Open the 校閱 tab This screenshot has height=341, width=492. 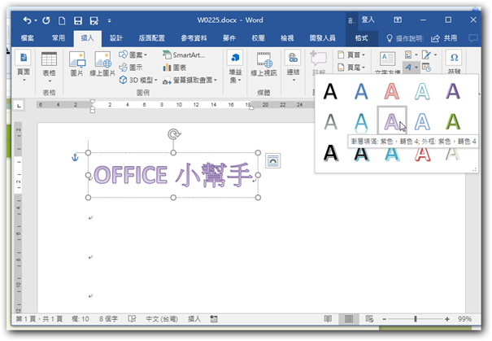pos(259,38)
